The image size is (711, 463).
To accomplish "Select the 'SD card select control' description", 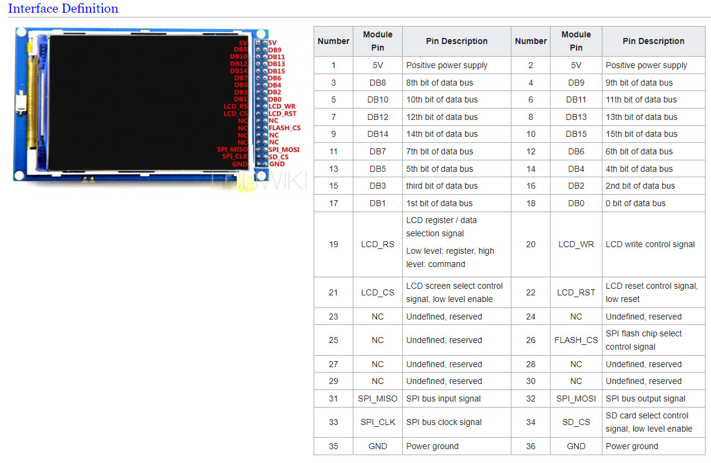I will (654, 422).
